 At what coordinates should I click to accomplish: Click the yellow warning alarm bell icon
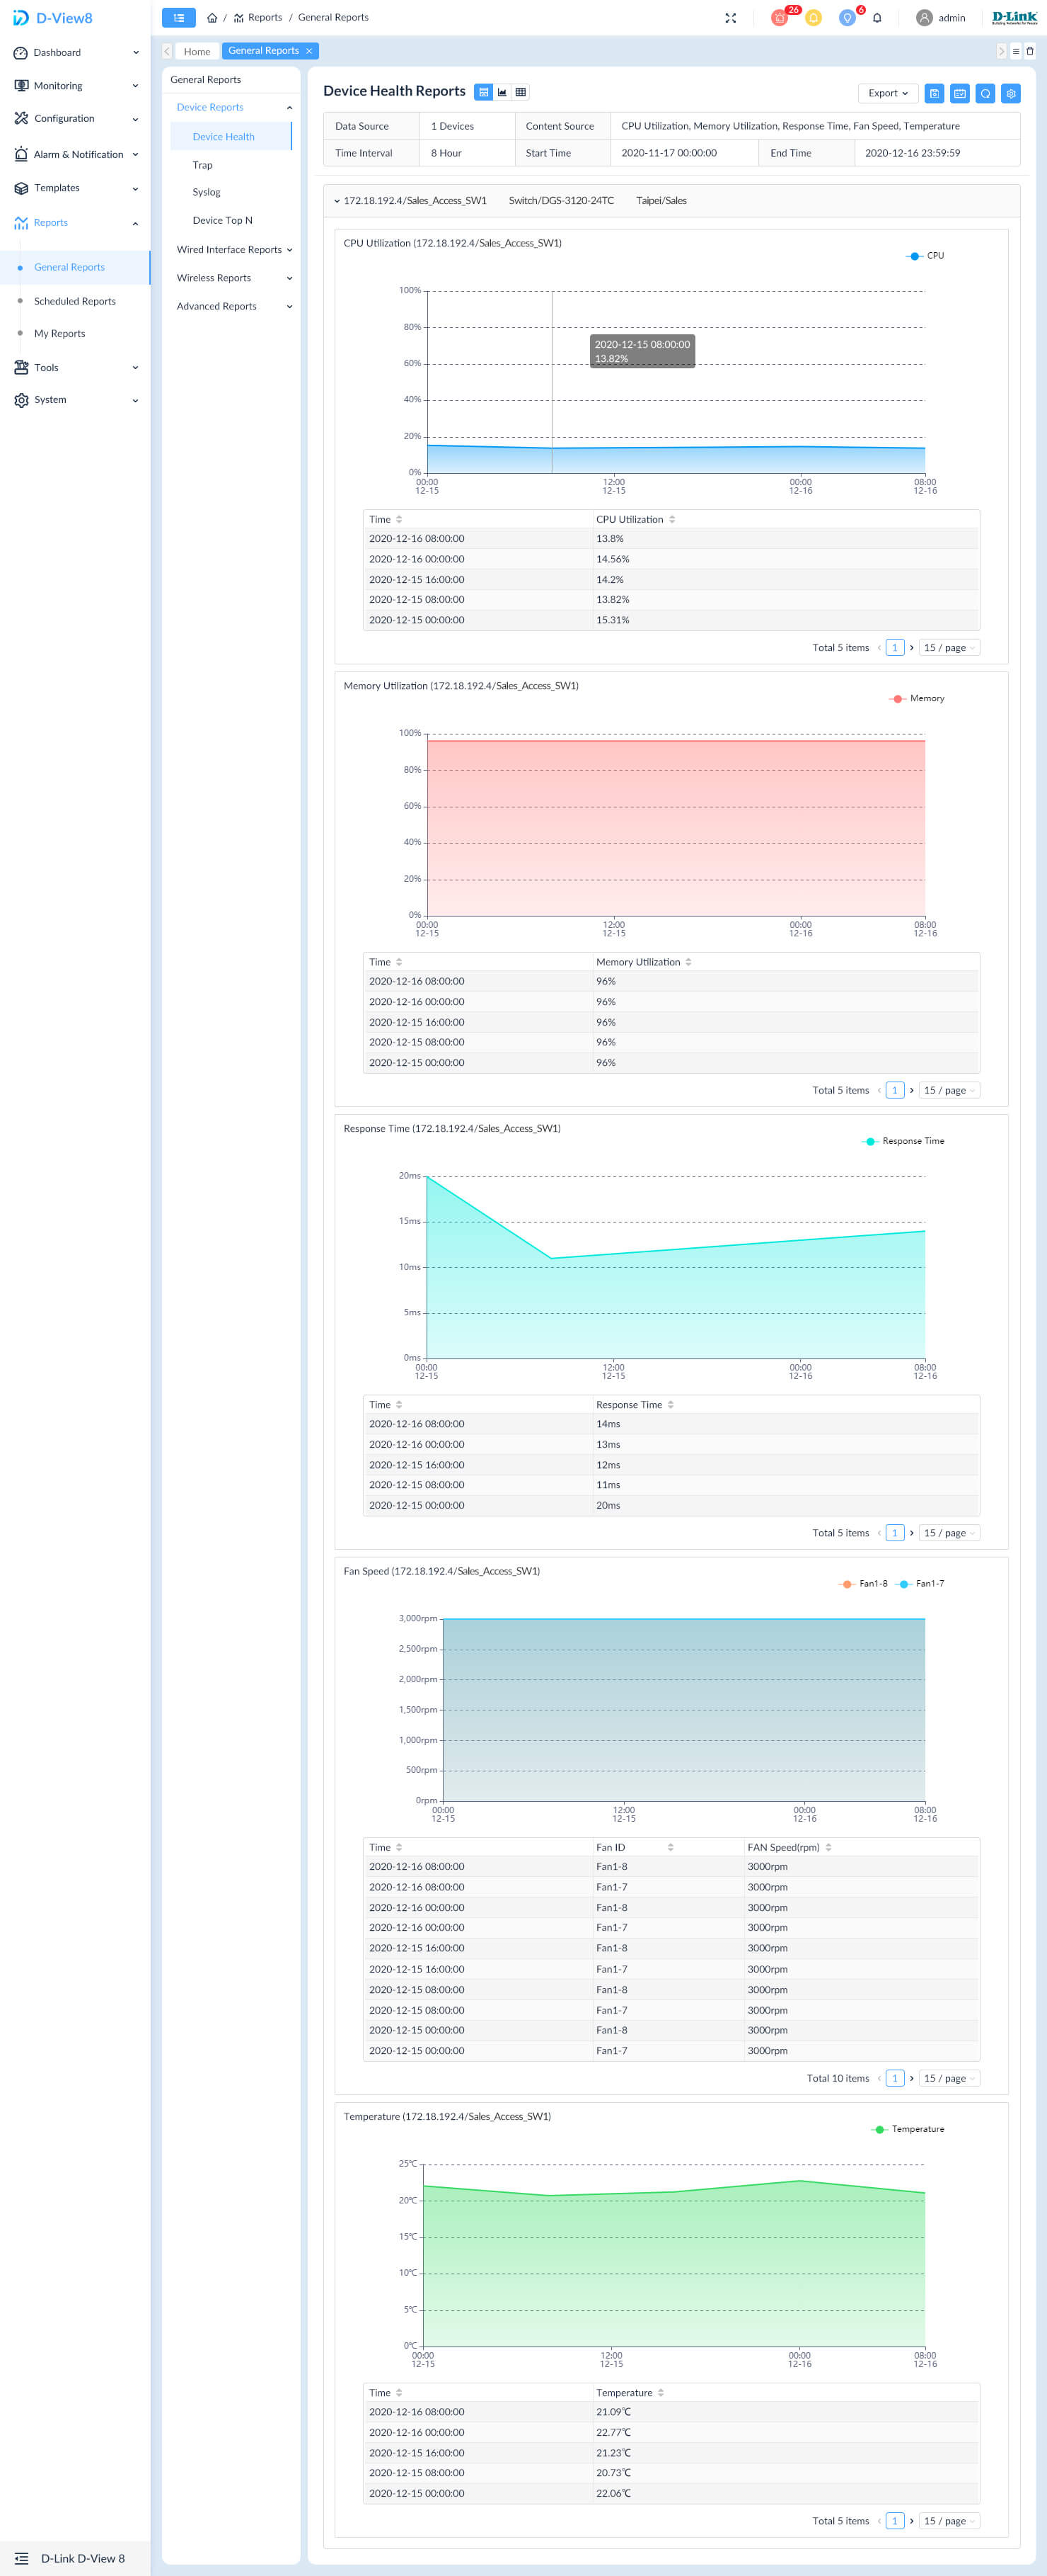click(x=814, y=18)
